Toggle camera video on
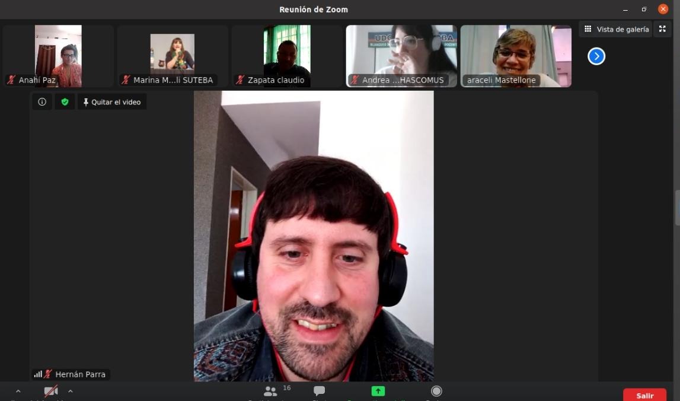 point(52,391)
